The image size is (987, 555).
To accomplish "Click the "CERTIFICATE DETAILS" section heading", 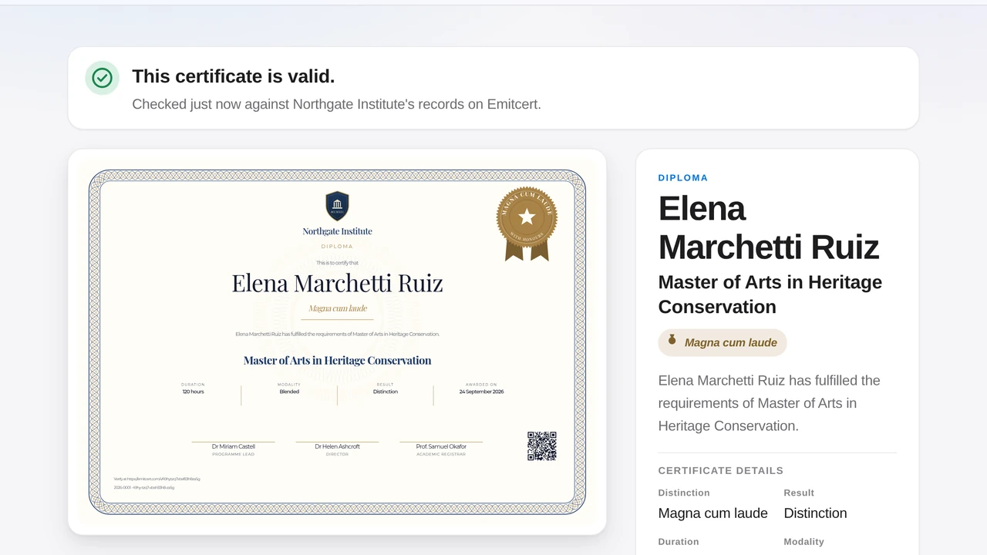I will coord(720,470).
